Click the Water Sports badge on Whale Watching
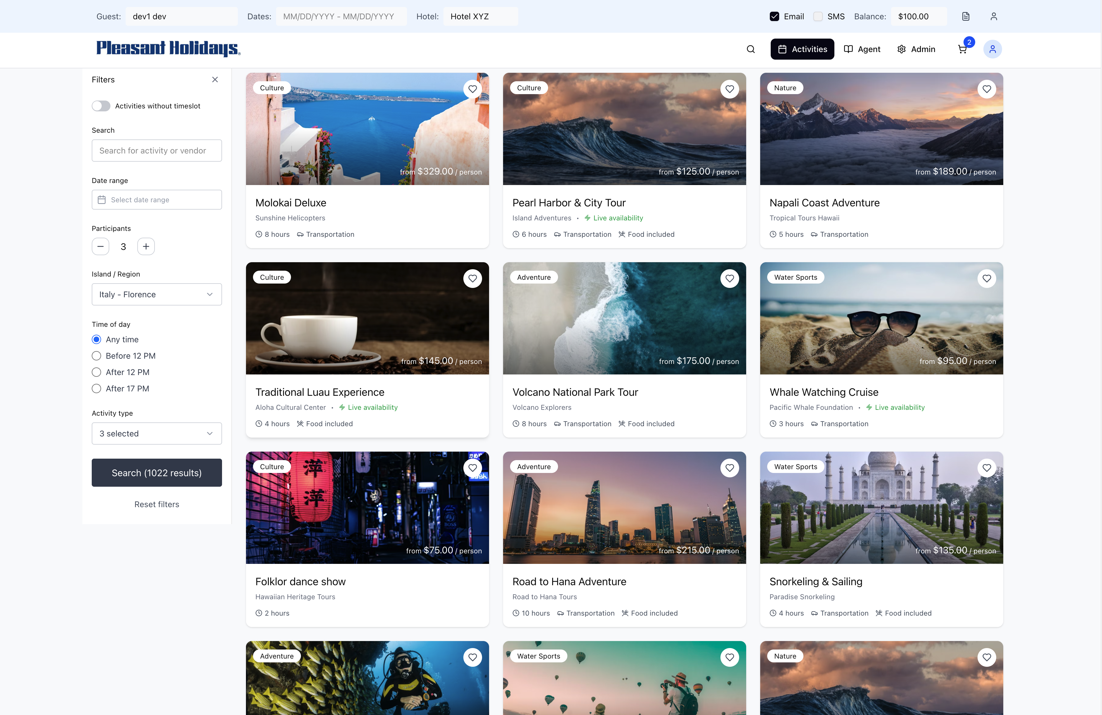The height and width of the screenshot is (715, 1102). coord(796,277)
